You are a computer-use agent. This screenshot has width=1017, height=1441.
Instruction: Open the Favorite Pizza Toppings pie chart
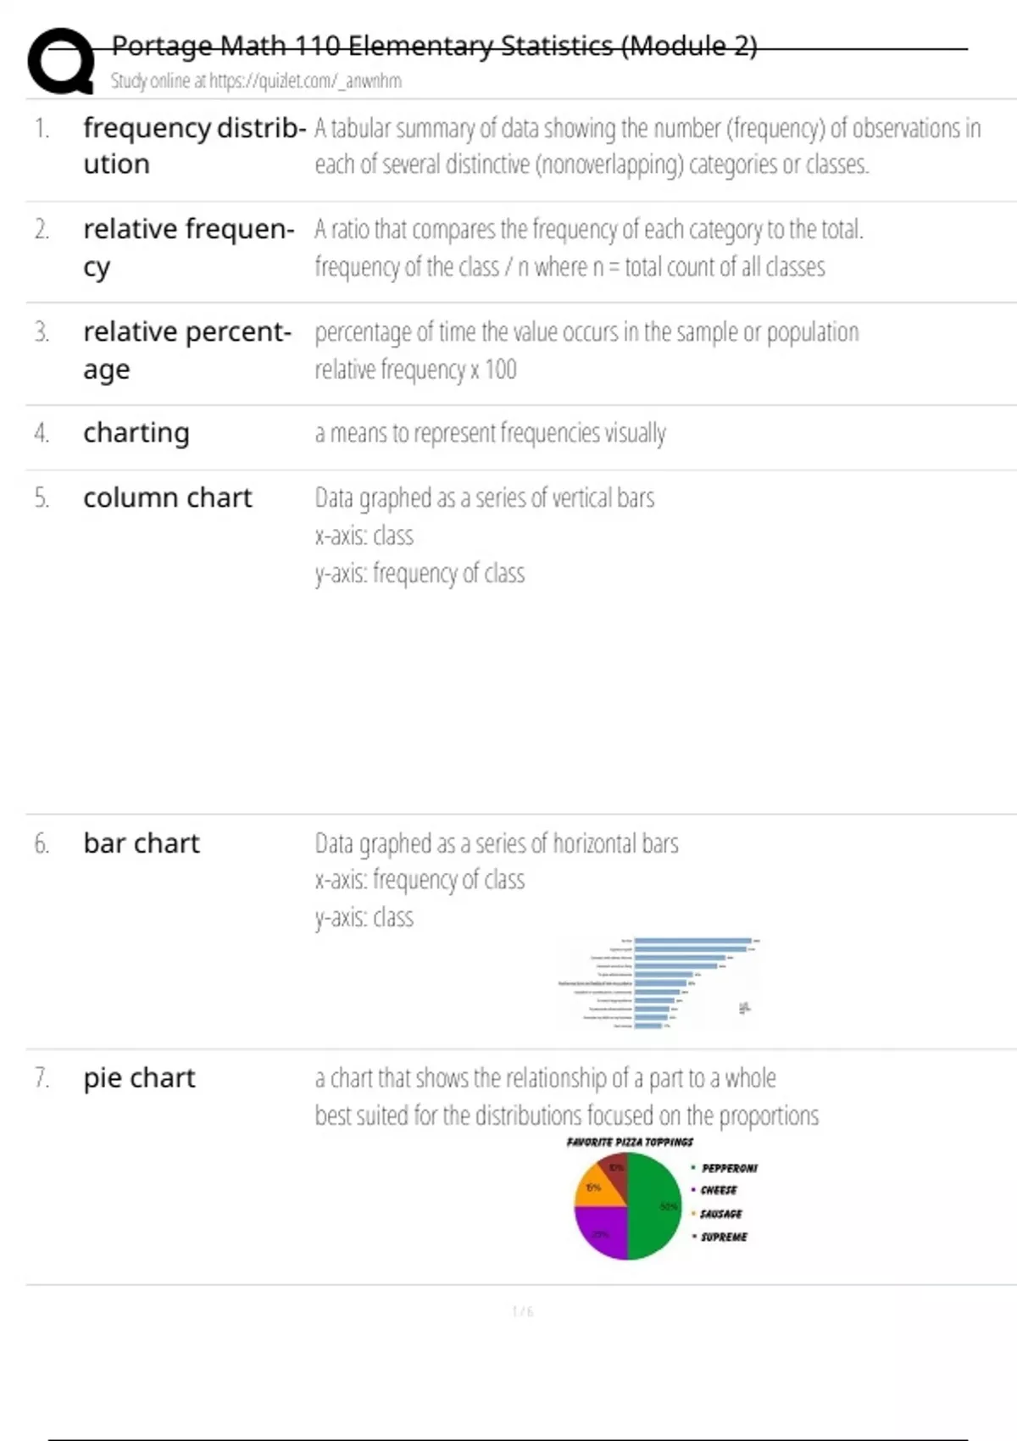[661, 1198]
